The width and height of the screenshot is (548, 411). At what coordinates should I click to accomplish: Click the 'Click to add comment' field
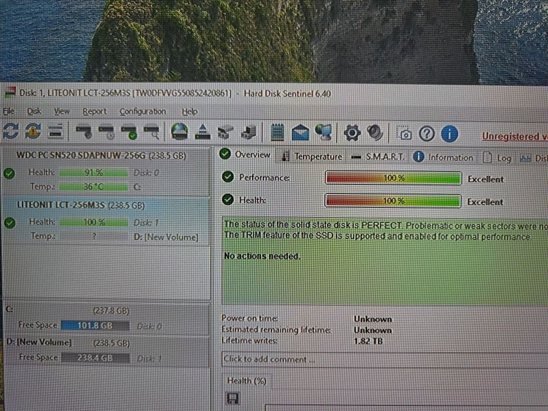coord(385,359)
